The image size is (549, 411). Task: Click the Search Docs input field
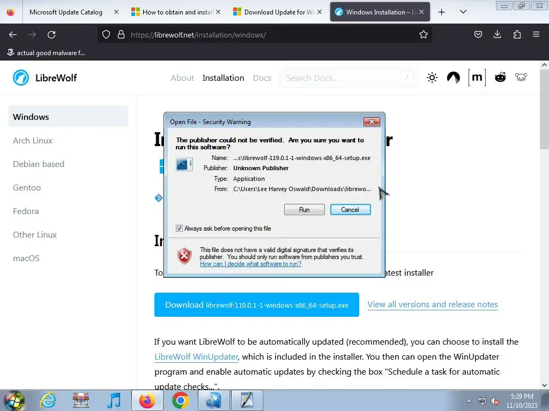[348, 78]
